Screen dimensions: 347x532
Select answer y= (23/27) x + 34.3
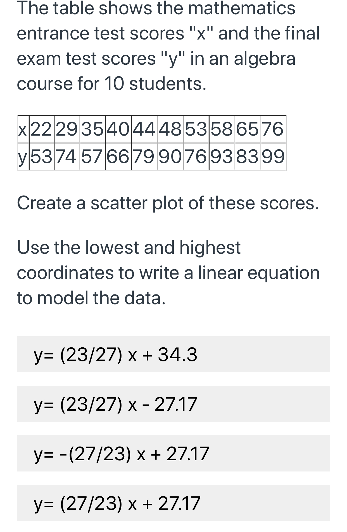[x=173, y=354]
